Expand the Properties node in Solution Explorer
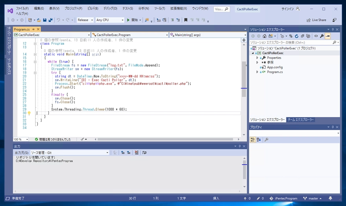This screenshot has width=346, height=206. coord(257,58)
